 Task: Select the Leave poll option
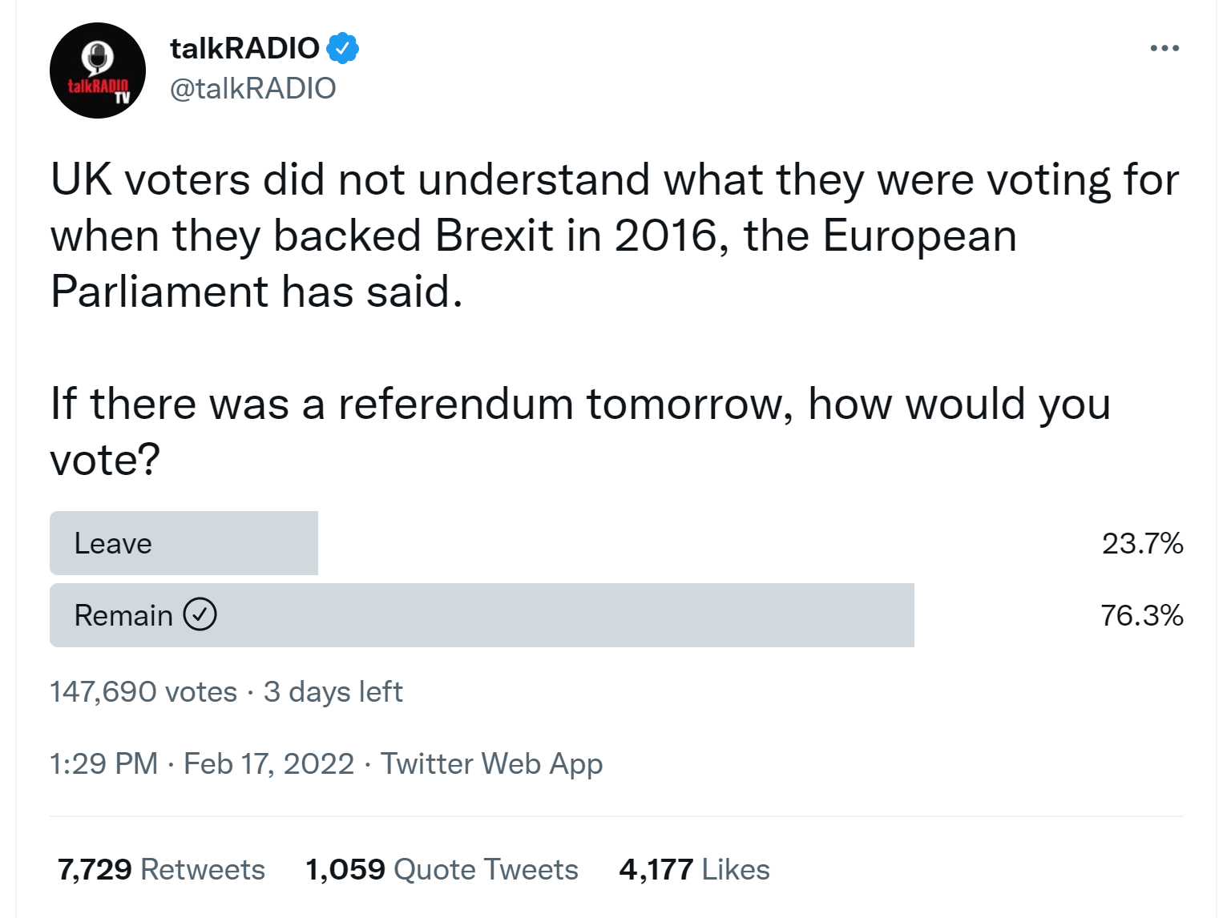point(184,543)
